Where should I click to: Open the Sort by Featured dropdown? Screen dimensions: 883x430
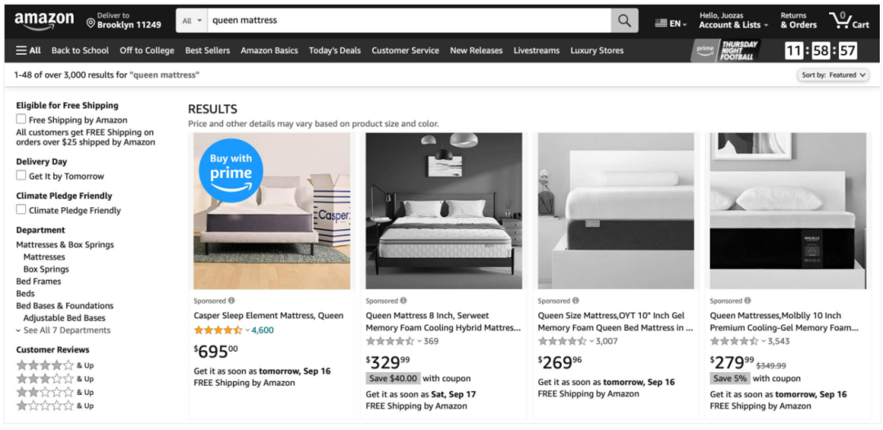coord(833,75)
